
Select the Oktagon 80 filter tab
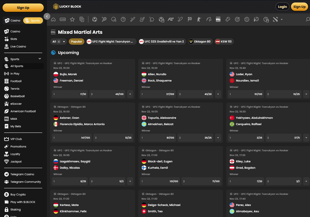tap(200, 42)
